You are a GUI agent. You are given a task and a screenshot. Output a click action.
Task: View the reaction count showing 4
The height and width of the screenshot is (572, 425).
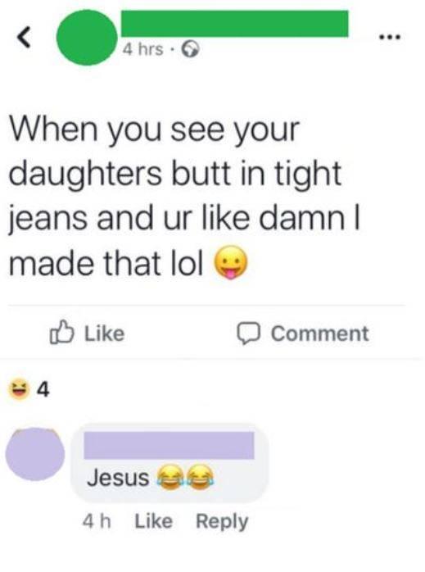click(x=43, y=390)
